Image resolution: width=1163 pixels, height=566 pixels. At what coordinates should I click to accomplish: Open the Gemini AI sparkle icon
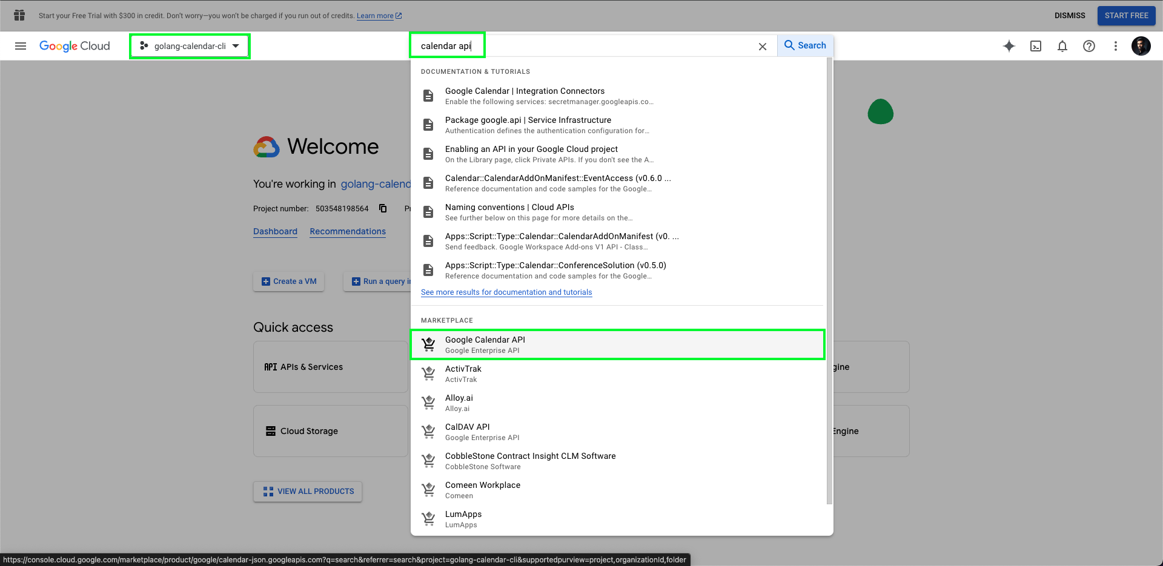point(1009,46)
